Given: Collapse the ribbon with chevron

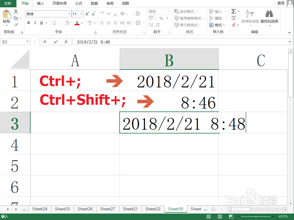Looking at the screenshot, I should click(x=290, y=33).
